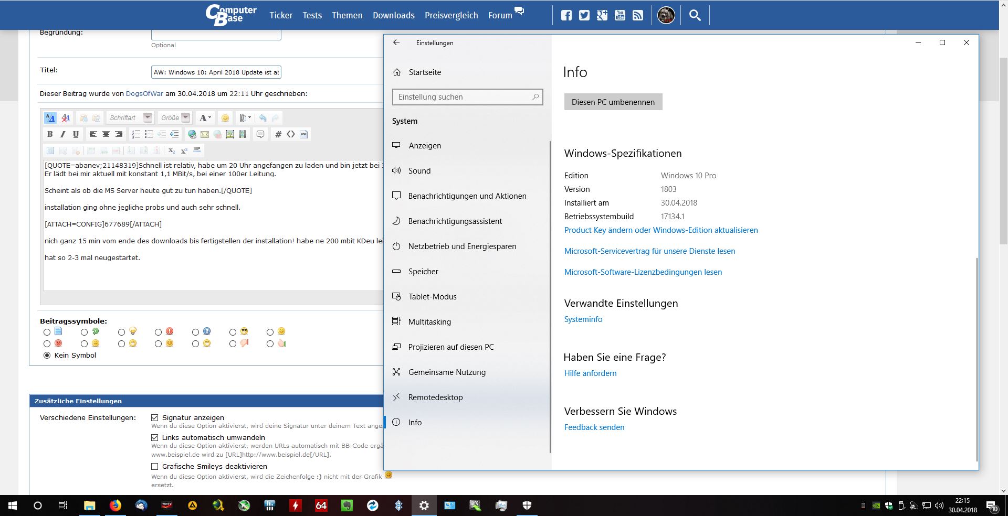Toggle bold formatting in the post editor
The width and height of the screenshot is (1008, 516).
[x=50, y=134]
